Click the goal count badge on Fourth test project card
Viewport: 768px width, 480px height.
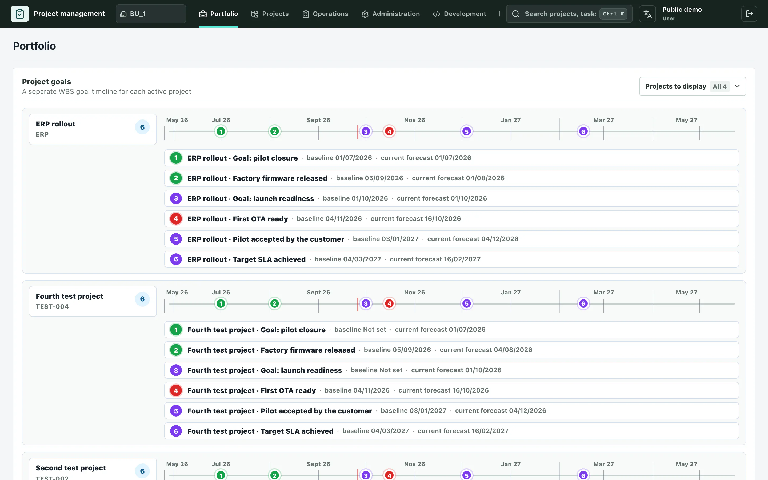(x=142, y=299)
